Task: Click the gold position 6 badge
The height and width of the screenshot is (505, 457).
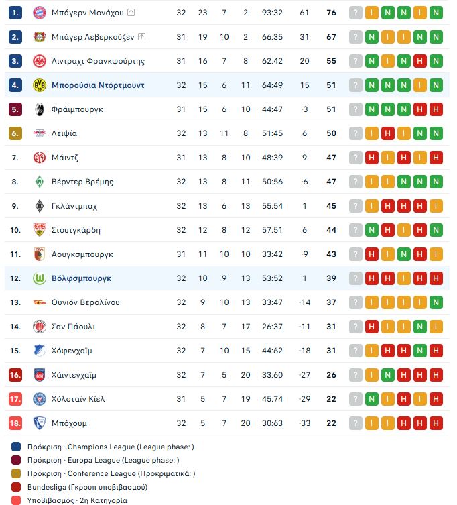Action: (x=15, y=133)
